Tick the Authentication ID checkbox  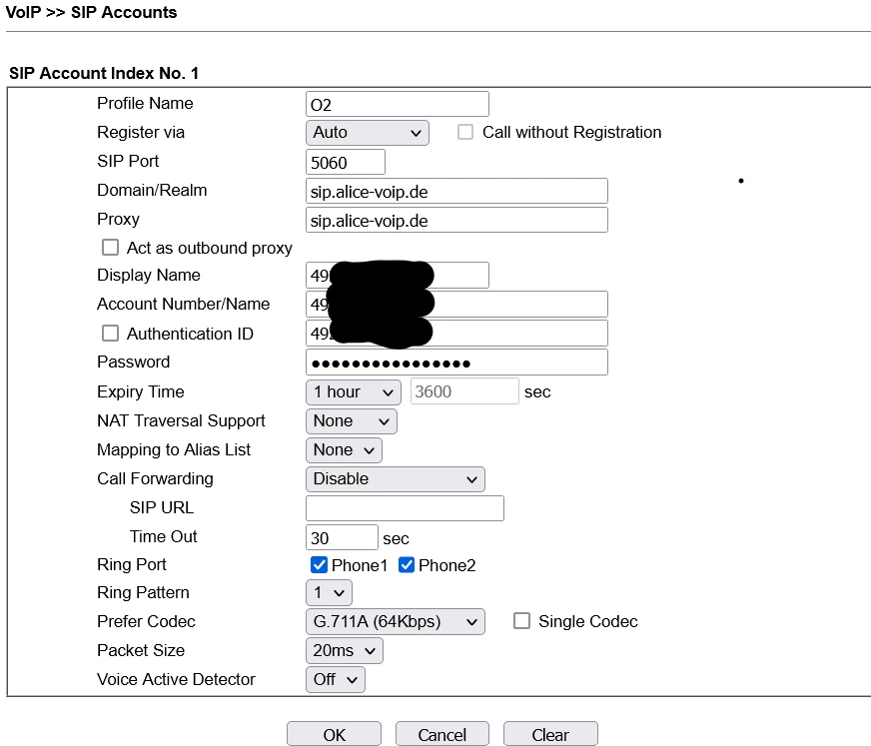tap(110, 334)
